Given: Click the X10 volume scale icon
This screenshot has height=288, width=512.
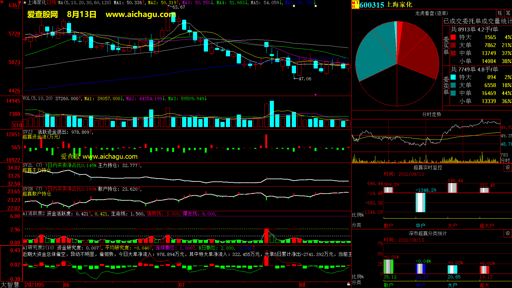Looking at the screenshot, I should point(17,125).
